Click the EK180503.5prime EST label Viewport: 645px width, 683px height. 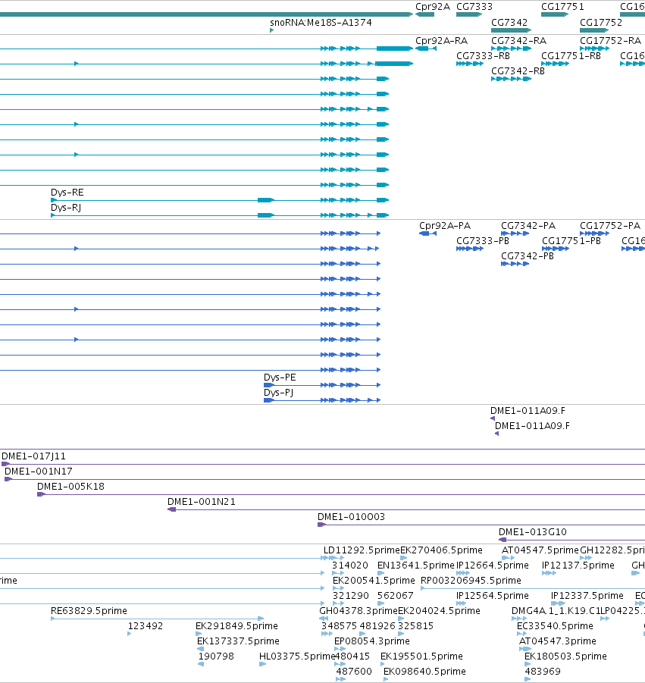[565, 656]
